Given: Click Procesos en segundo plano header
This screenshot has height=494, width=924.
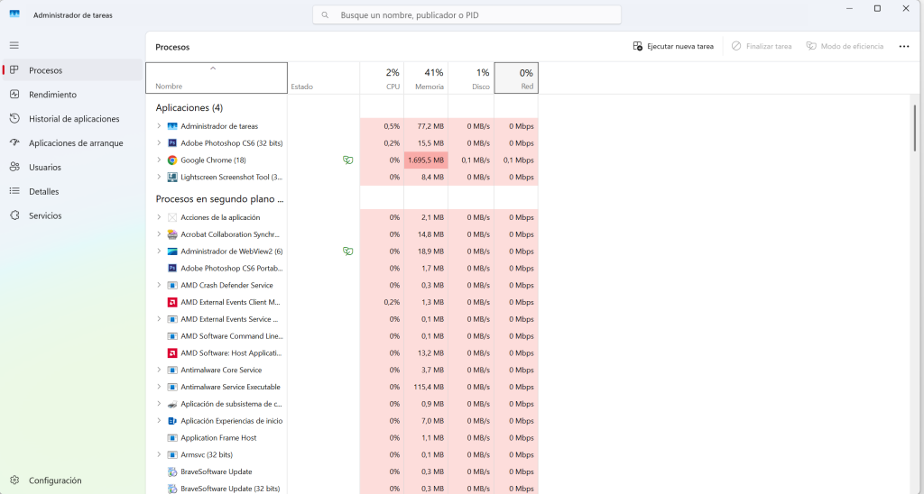Looking at the screenshot, I should tap(219, 199).
